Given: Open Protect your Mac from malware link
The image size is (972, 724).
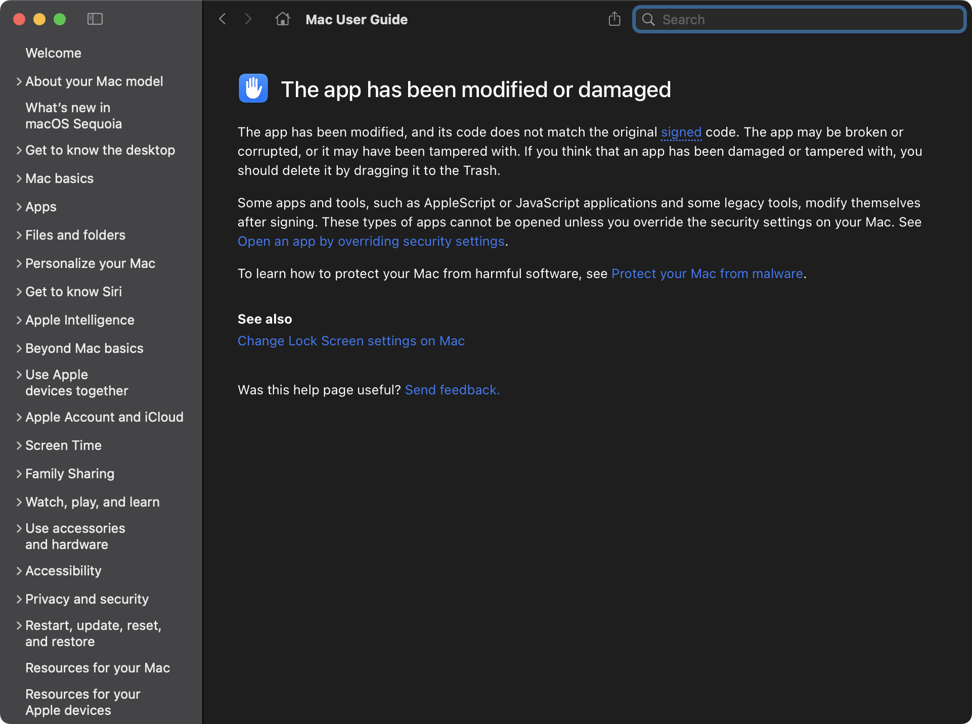Looking at the screenshot, I should click(707, 274).
